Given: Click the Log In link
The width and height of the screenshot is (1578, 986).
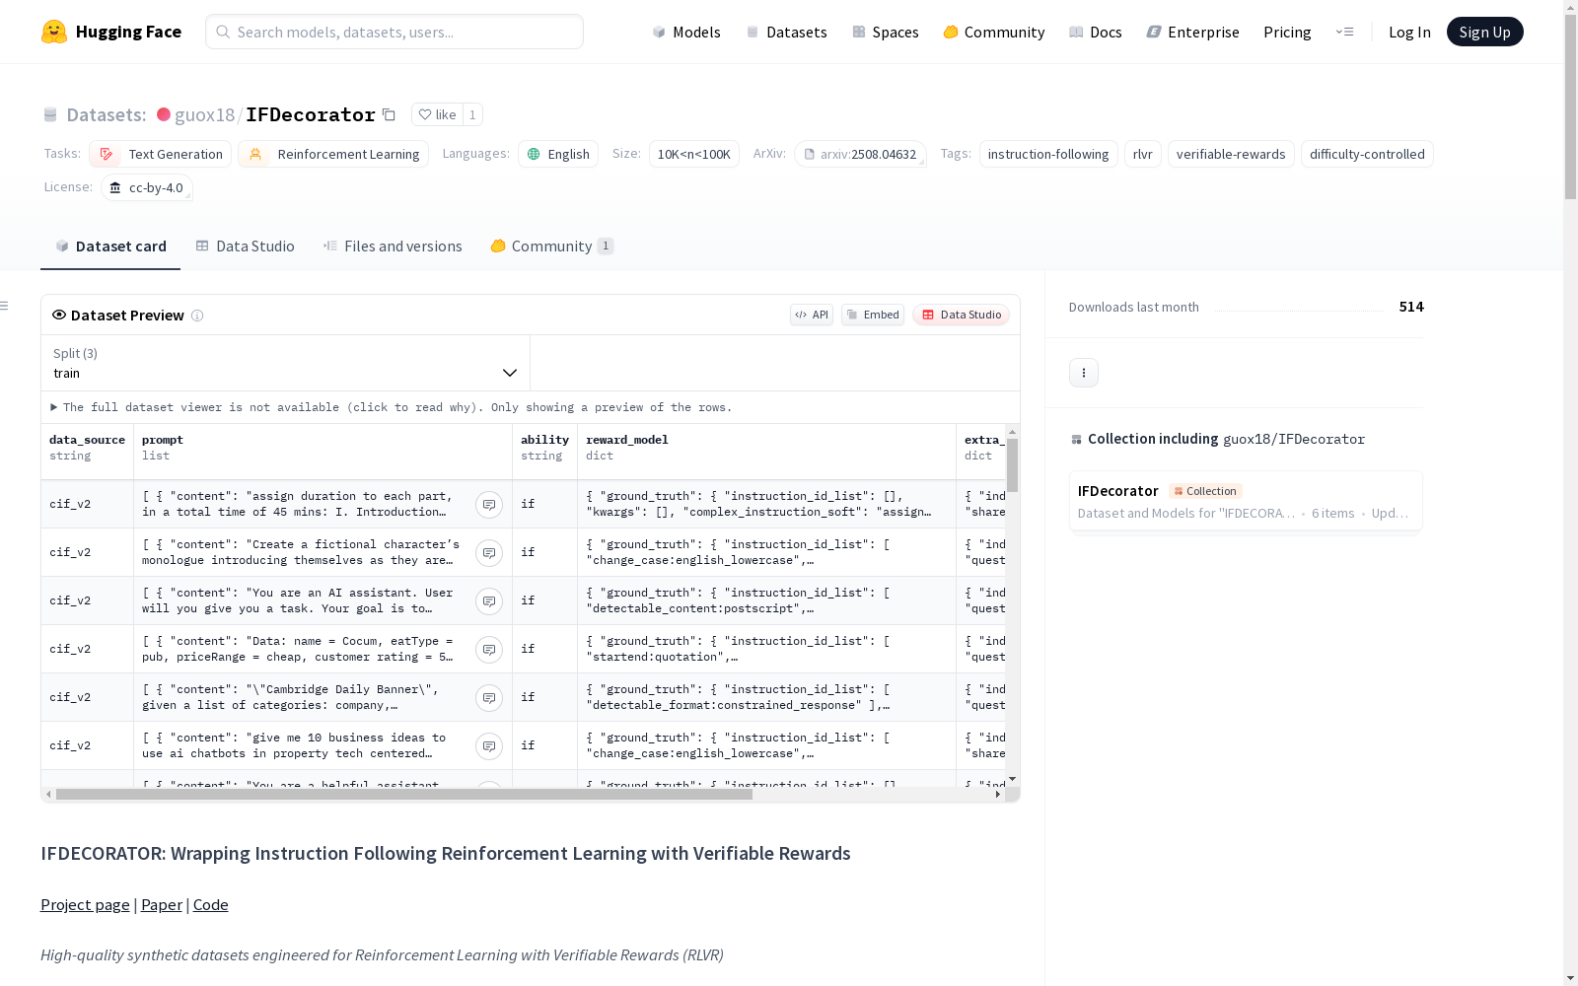Looking at the screenshot, I should (1409, 32).
